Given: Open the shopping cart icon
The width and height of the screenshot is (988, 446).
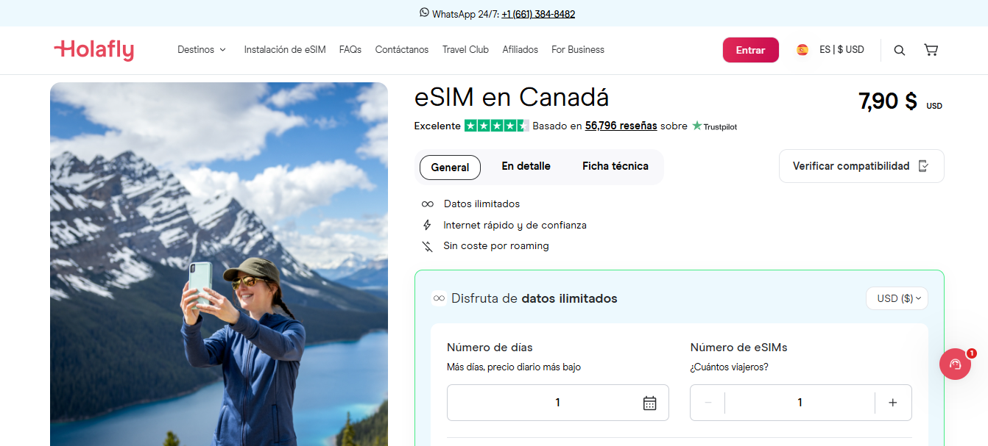Looking at the screenshot, I should click(931, 50).
